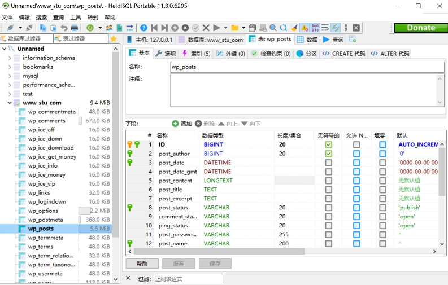Click the print icon in the toolbar

[74, 28]
